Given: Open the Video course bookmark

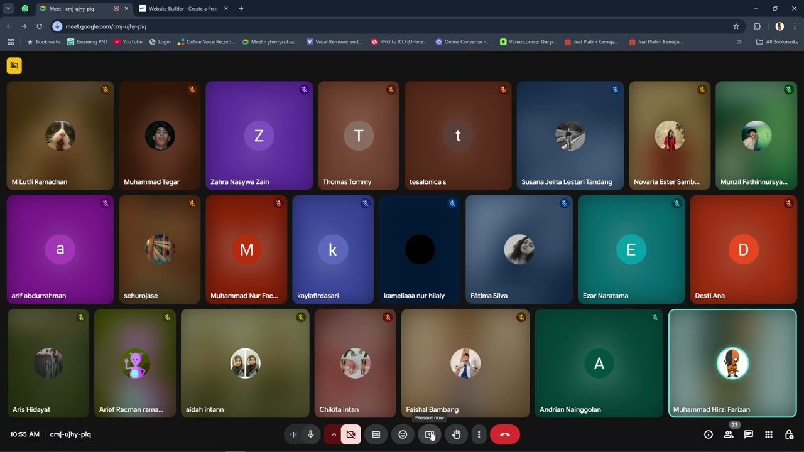Looking at the screenshot, I should point(528,42).
